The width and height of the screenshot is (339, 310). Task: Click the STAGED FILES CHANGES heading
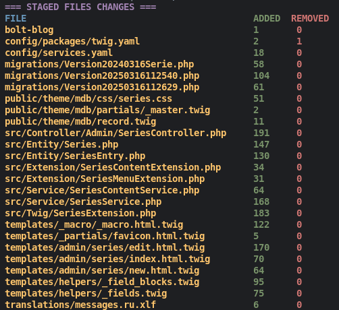pyautogui.click(x=80, y=7)
